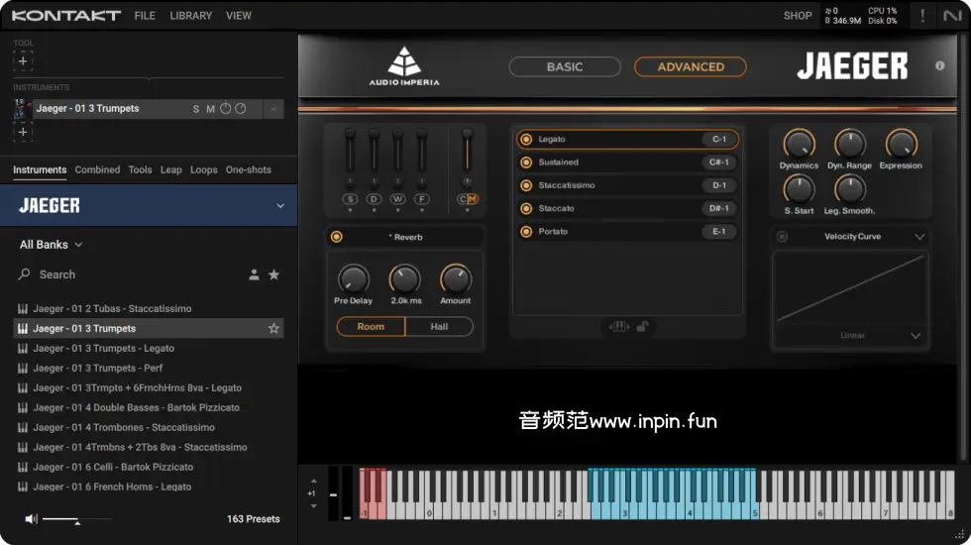The width and height of the screenshot is (971, 545).
Task: Solo the Jaeger - 01 3 Trumpets instrument
Action: (x=196, y=109)
